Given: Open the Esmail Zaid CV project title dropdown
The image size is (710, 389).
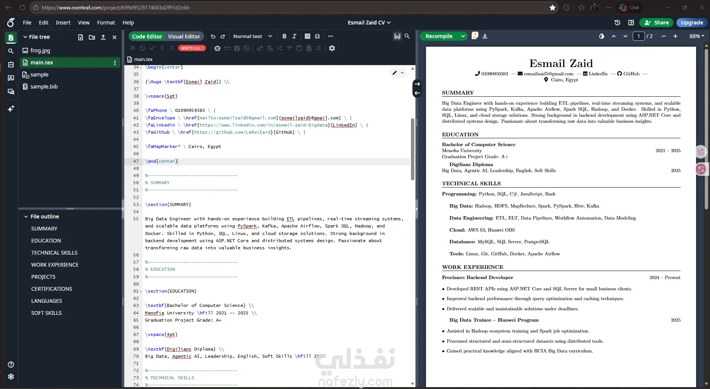Looking at the screenshot, I should pyautogui.click(x=369, y=23).
